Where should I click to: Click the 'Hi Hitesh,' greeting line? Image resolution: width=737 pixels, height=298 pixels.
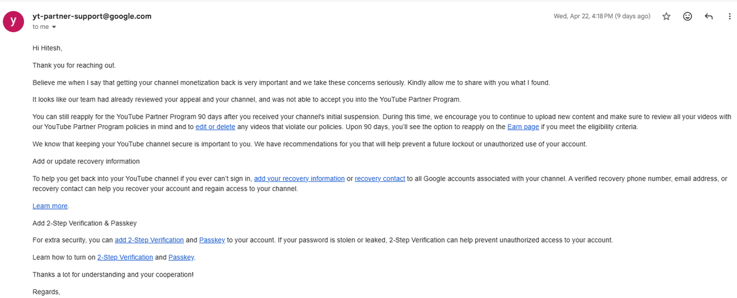(47, 48)
